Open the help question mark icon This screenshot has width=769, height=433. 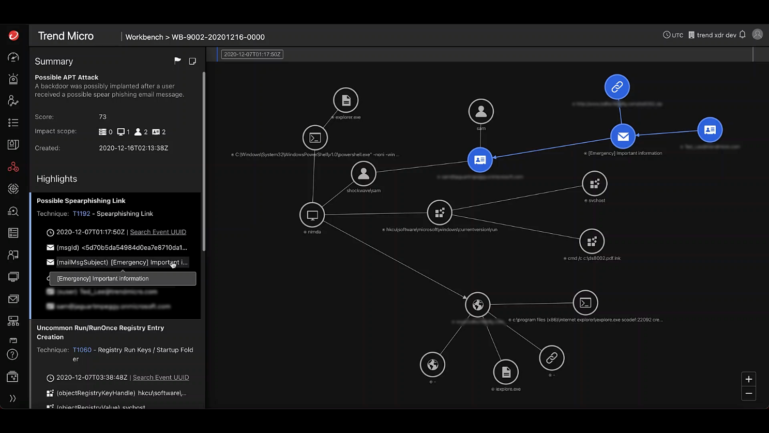[13, 355]
